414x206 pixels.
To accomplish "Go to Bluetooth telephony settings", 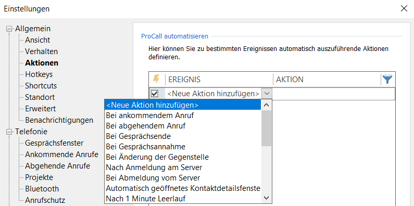I will pyautogui.click(x=42, y=189).
